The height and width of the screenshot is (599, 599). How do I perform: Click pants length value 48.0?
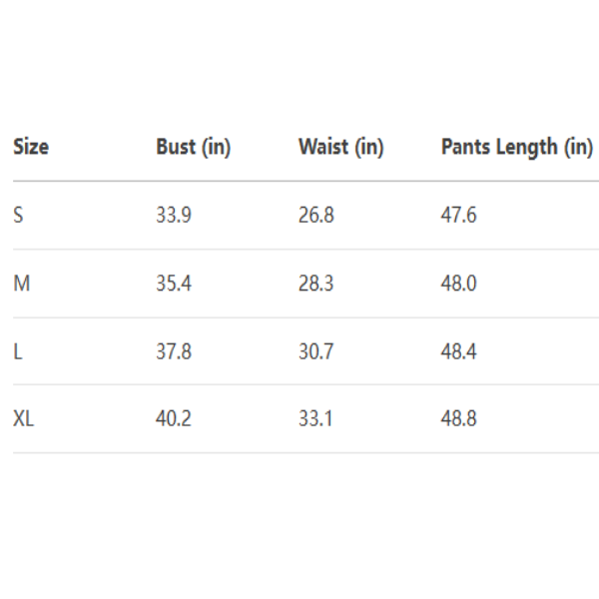[x=459, y=284]
